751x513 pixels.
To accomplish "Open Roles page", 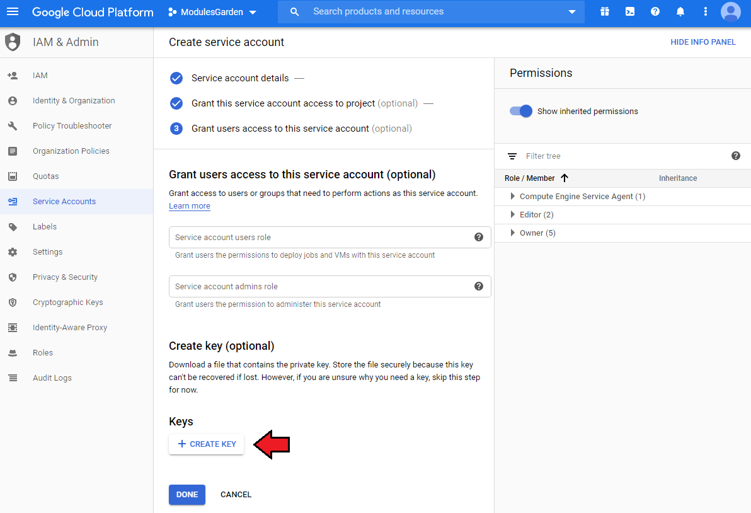I will point(43,352).
